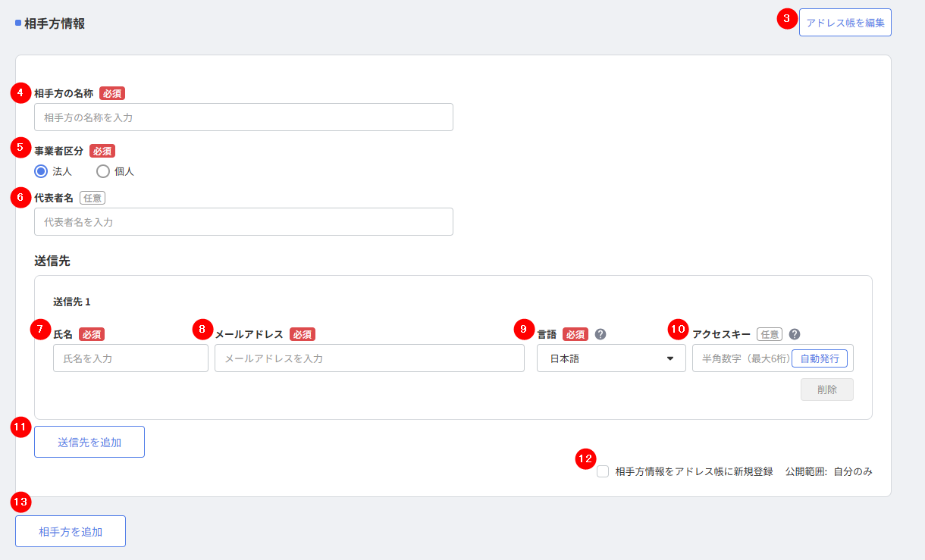Click the red number 13 marker
The image size is (925, 560).
(x=21, y=501)
